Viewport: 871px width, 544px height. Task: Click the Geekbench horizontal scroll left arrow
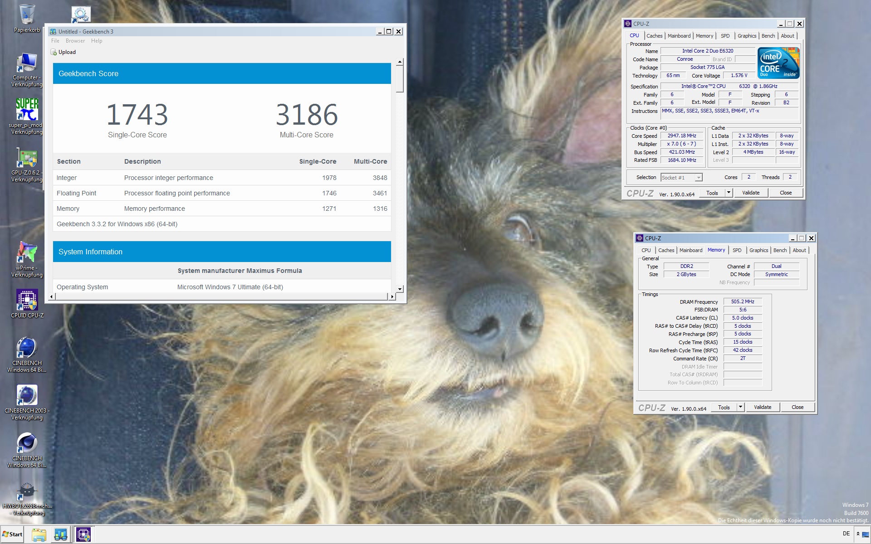tap(51, 296)
